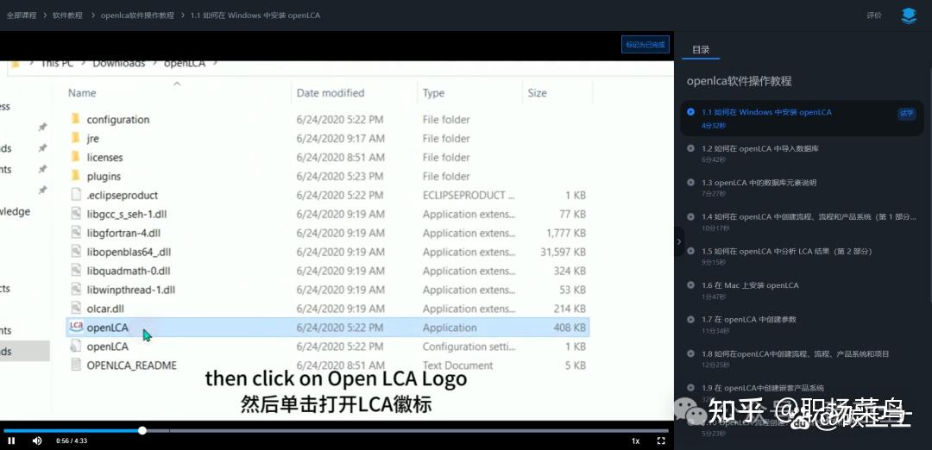Viewport: 932px width, 450px height.
Task: Click This PC in the Explorer address path
Action: pyautogui.click(x=57, y=63)
